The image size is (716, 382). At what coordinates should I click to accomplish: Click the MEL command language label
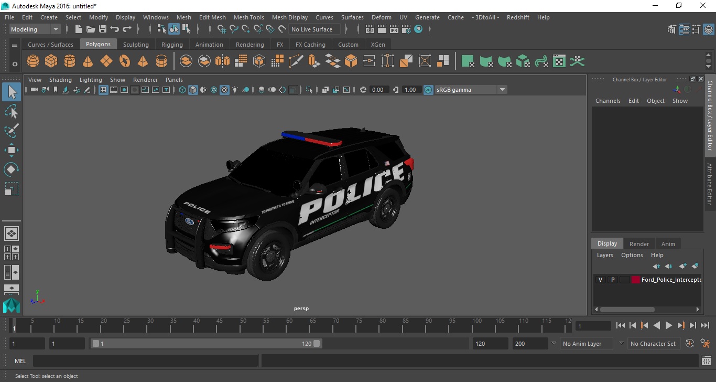(20, 361)
